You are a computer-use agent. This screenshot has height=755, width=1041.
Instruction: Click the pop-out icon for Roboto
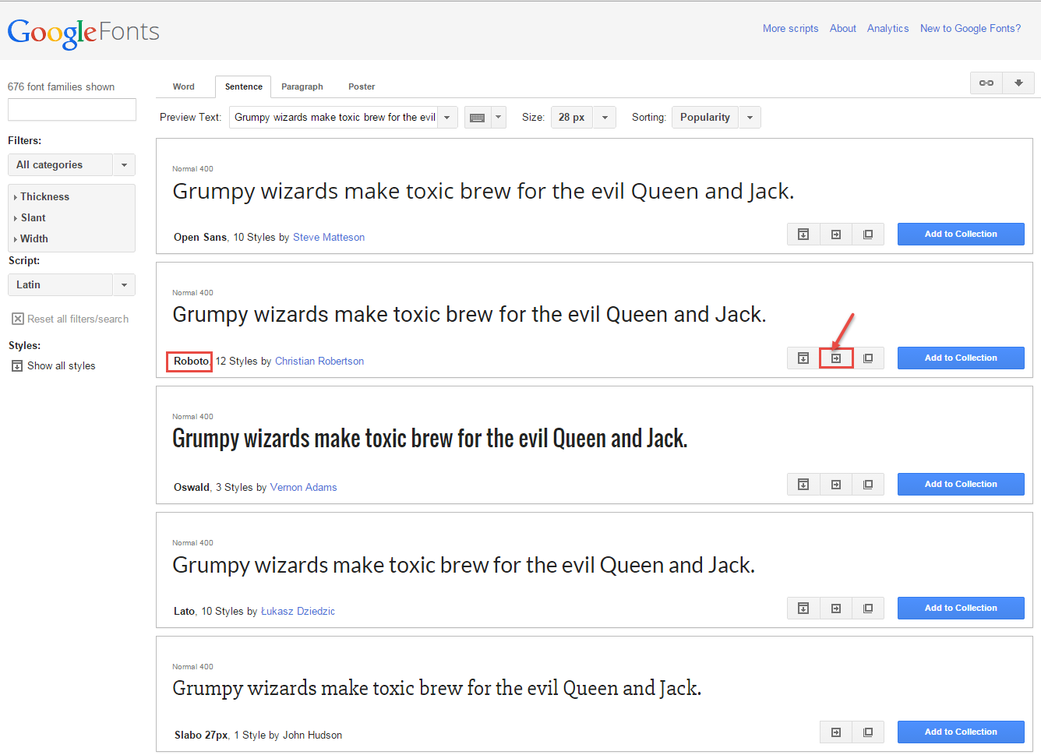point(868,358)
